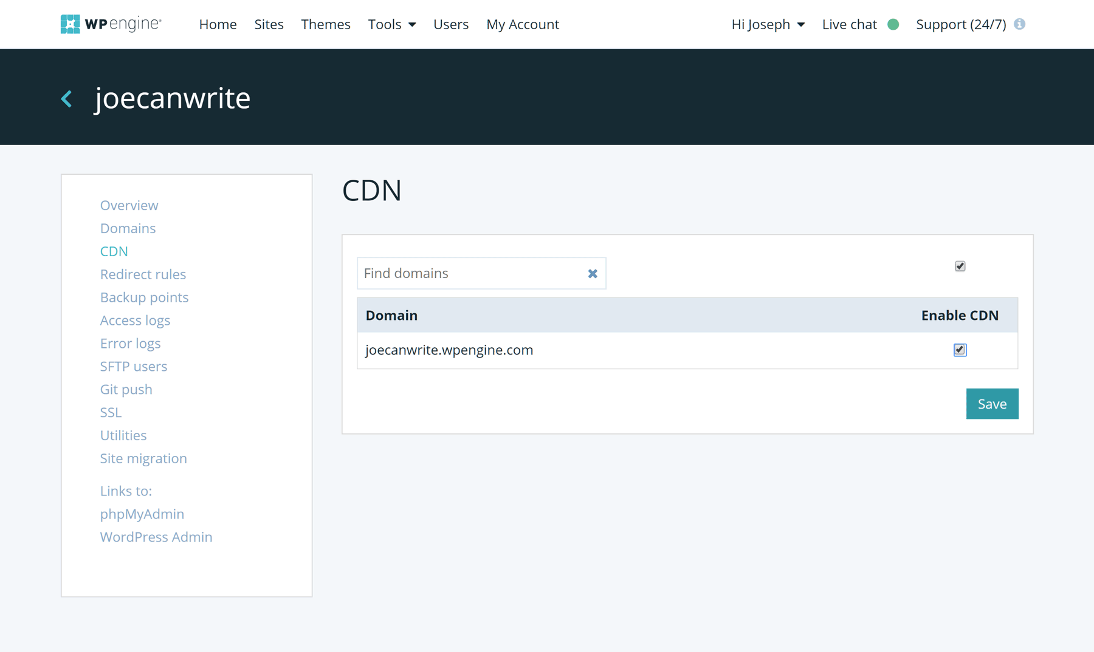Viewport: 1094px width, 652px height.
Task: Open the SSL page
Action: tap(111, 413)
